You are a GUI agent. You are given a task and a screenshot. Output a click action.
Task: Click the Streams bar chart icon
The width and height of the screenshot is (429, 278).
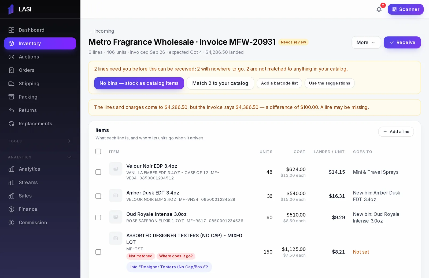coord(11,182)
